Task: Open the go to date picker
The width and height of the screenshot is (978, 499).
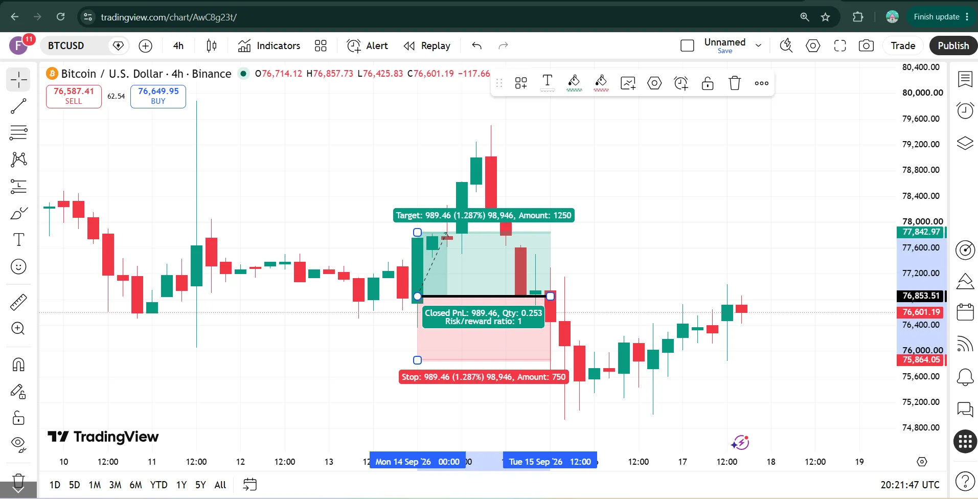Action: (250, 485)
